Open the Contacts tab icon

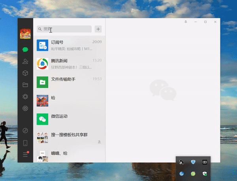click(25, 61)
